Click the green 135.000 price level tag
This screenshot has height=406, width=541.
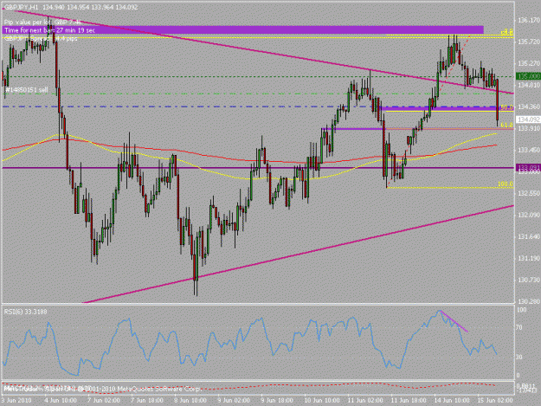pyautogui.click(x=528, y=76)
